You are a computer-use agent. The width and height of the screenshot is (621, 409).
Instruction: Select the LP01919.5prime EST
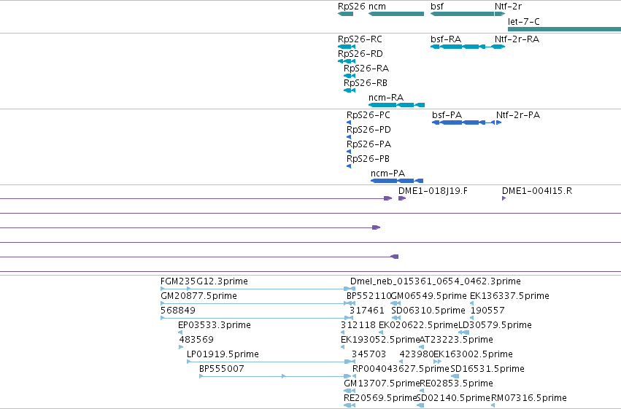coord(271,362)
